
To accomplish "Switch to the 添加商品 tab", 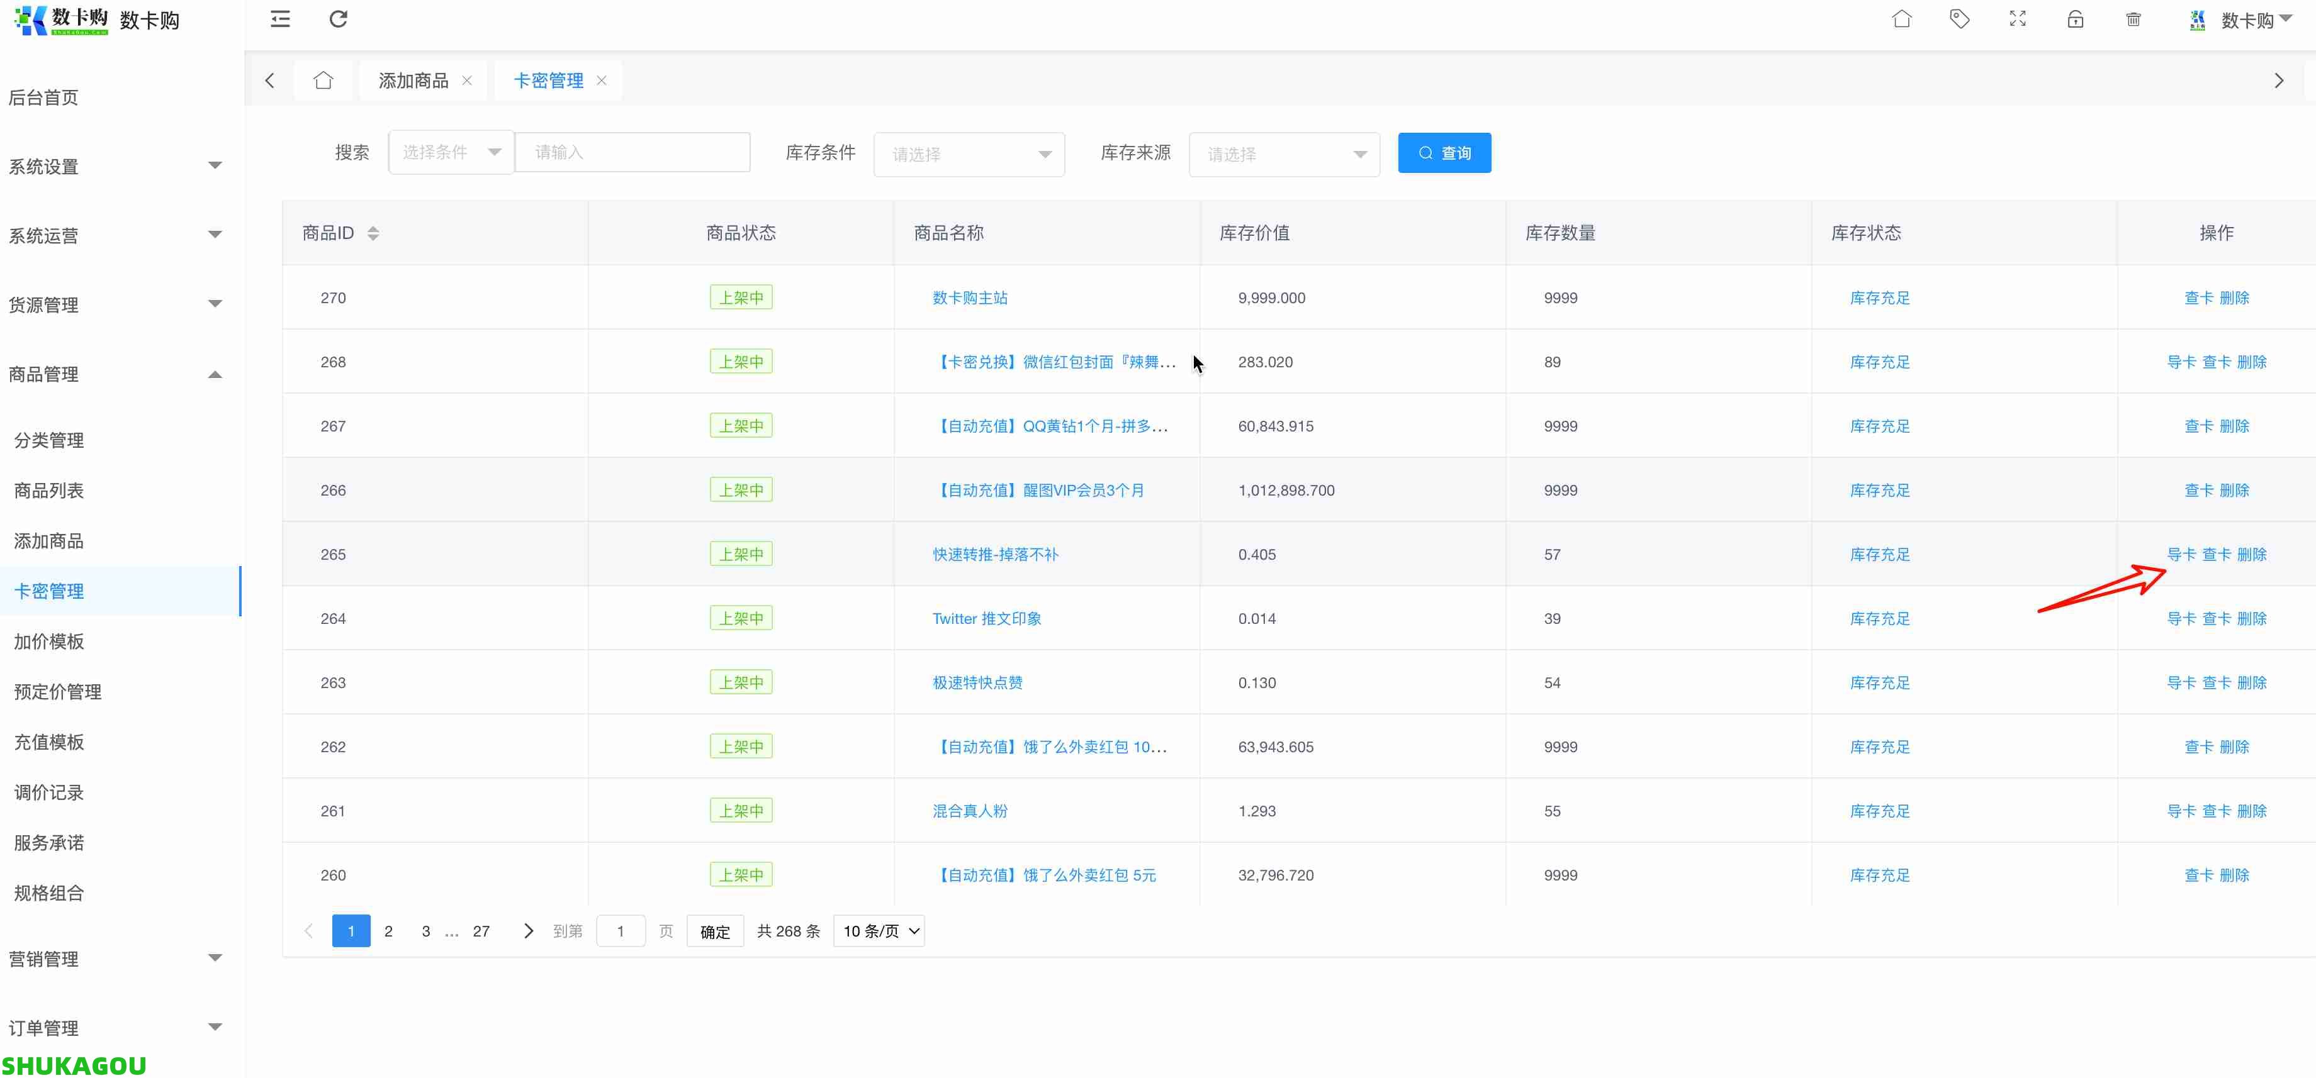I will pyautogui.click(x=413, y=80).
